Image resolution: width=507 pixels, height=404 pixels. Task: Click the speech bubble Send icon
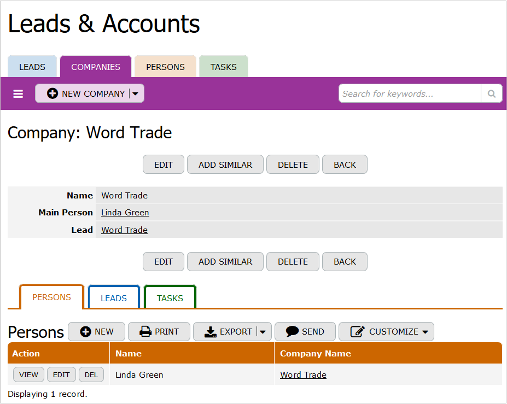(292, 331)
